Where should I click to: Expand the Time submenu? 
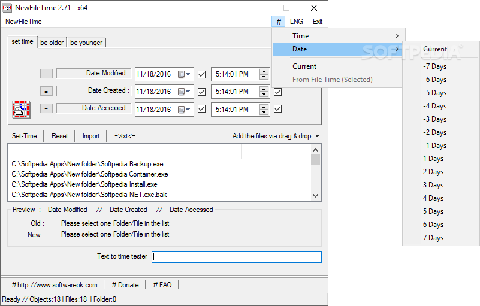tap(337, 36)
